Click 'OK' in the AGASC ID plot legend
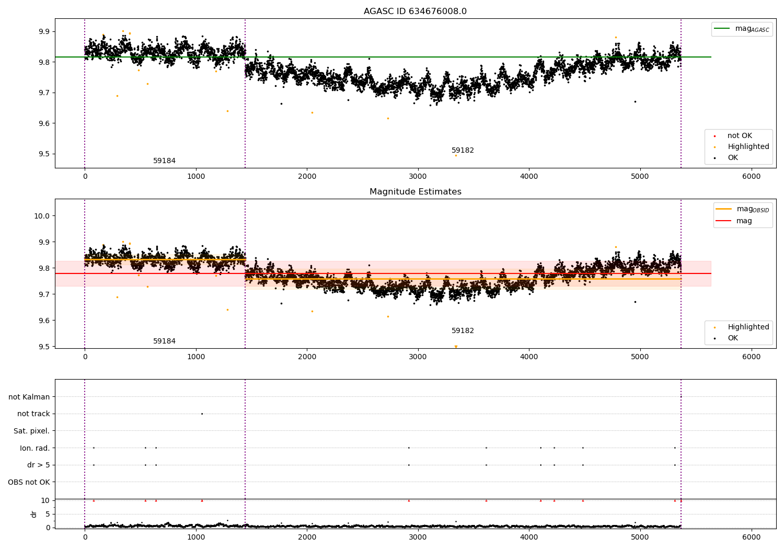This screenshot has width=784, height=549. pyautogui.click(x=733, y=158)
